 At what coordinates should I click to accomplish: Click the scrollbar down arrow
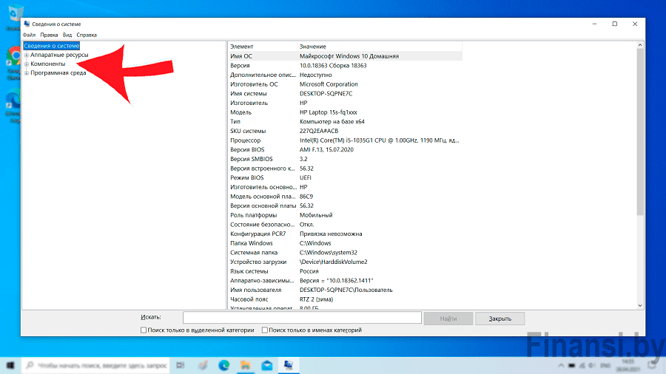640,305
